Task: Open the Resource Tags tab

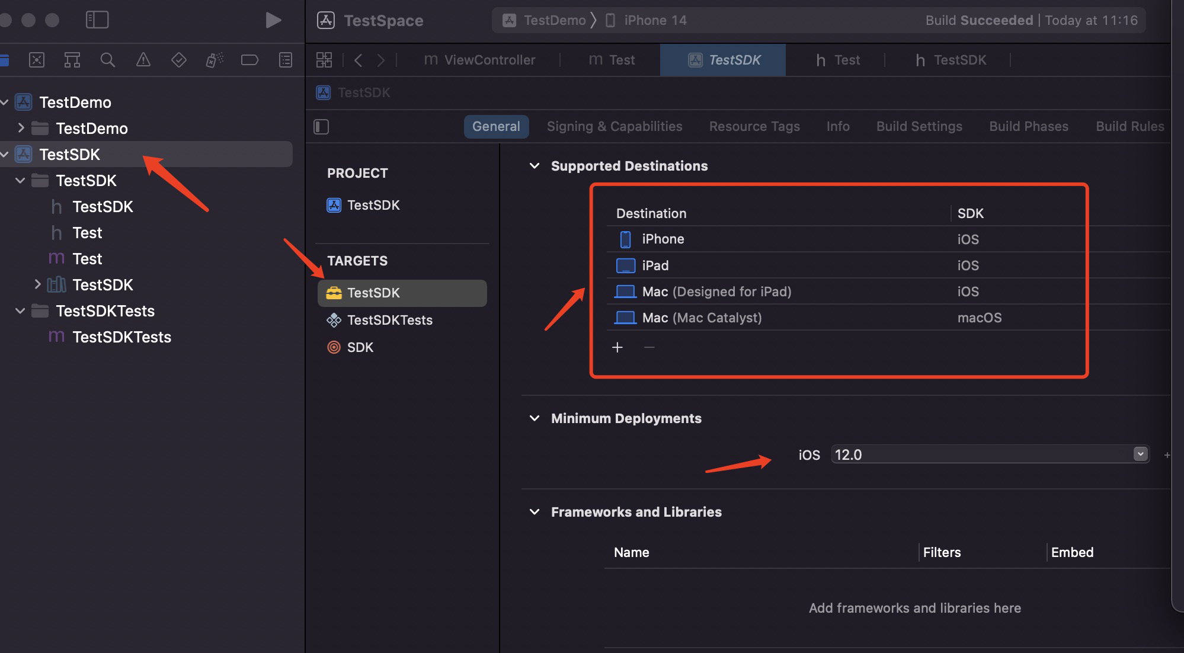Action: pyautogui.click(x=754, y=127)
